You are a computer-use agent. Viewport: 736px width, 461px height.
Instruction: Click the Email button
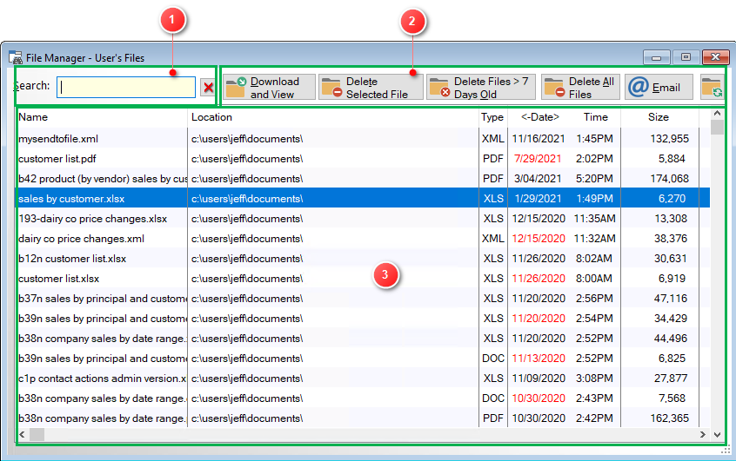click(x=659, y=87)
